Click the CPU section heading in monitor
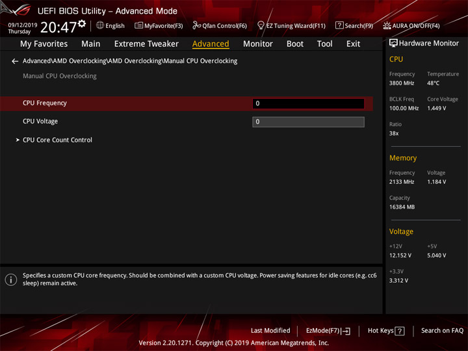The width and height of the screenshot is (468, 351). [x=396, y=59]
